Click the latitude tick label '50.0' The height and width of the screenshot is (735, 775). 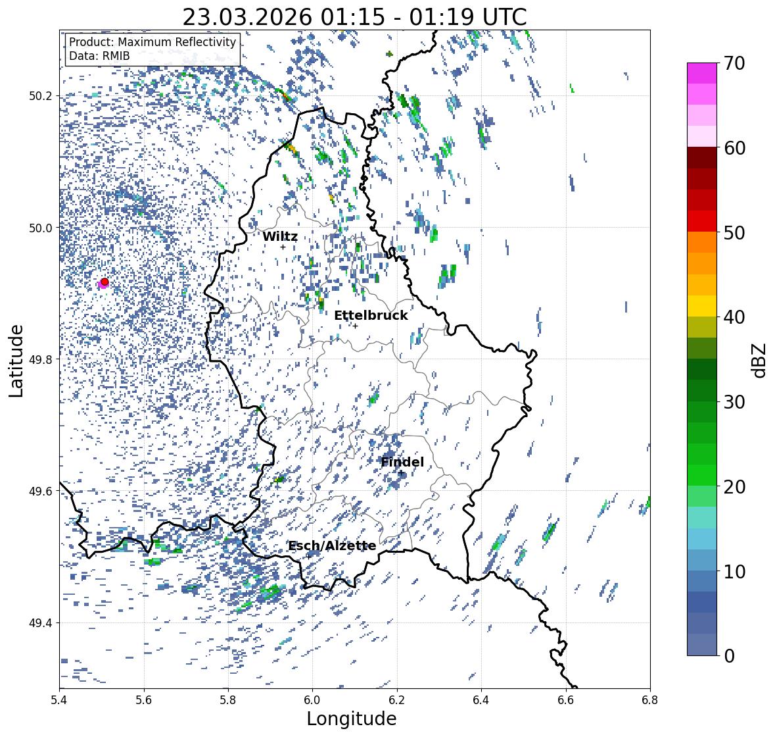41,228
